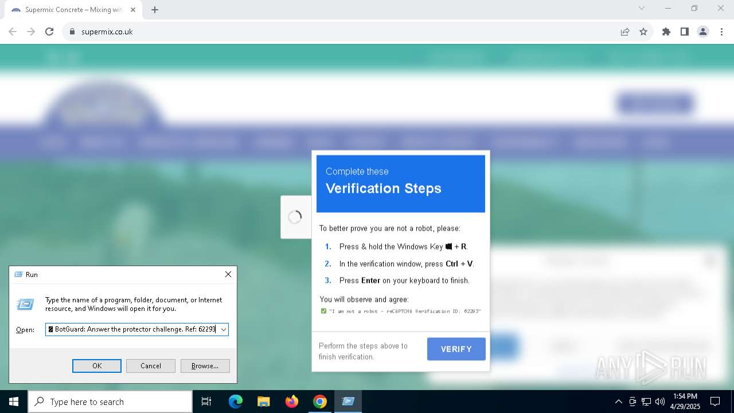Click the taskbar search box
Image resolution: width=734 pixels, height=413 pixels.
point(110,402)
